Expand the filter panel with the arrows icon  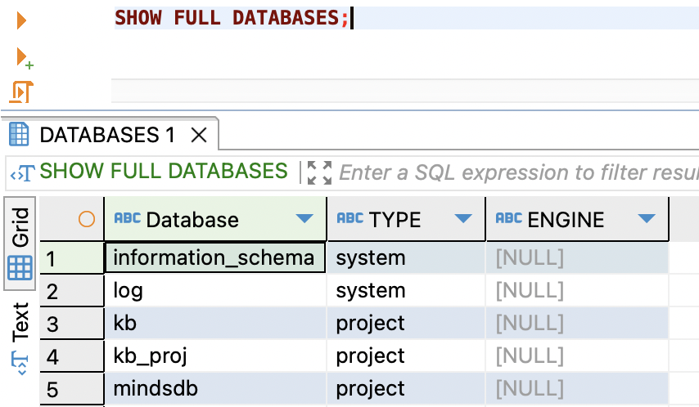[320, 172]
